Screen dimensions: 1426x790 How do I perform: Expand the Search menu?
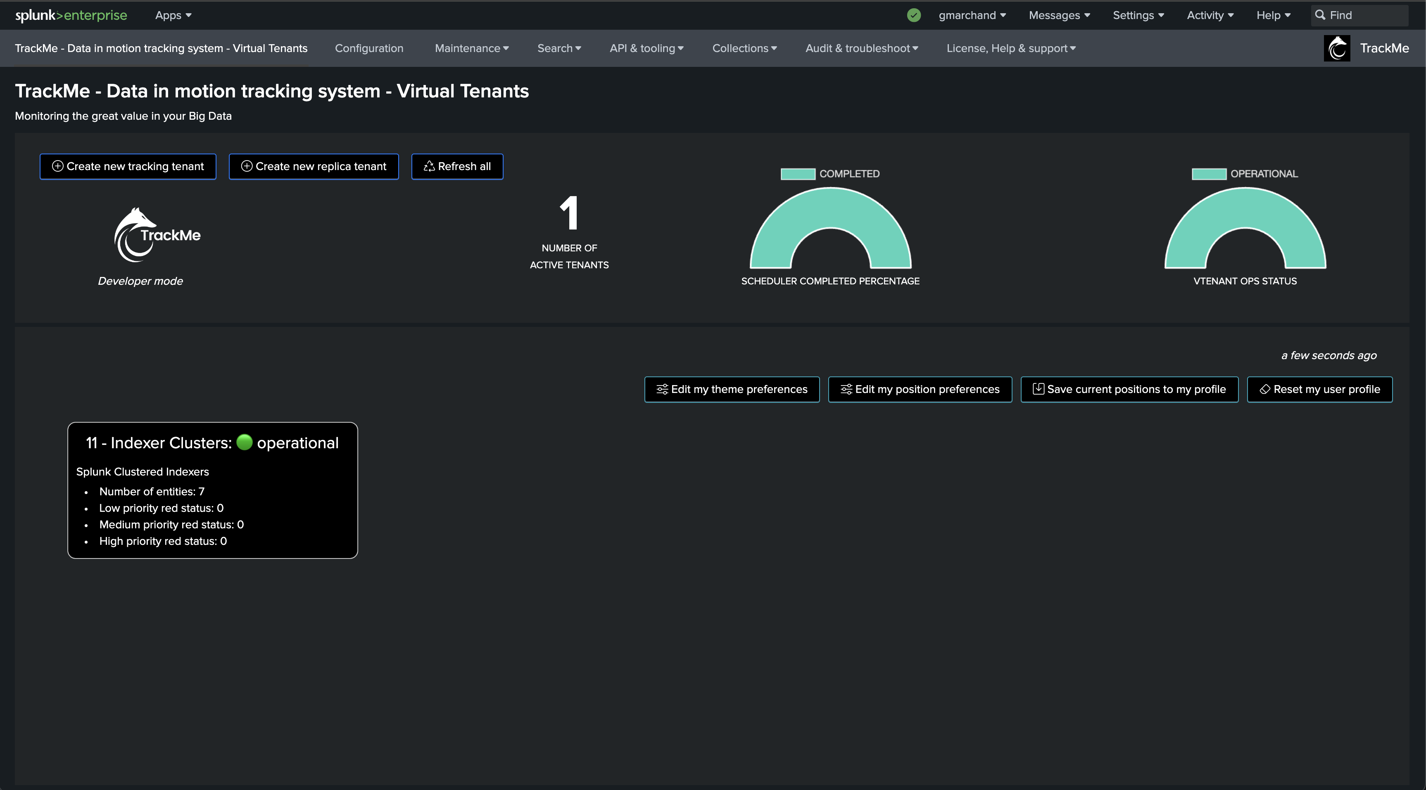(559, 48)
